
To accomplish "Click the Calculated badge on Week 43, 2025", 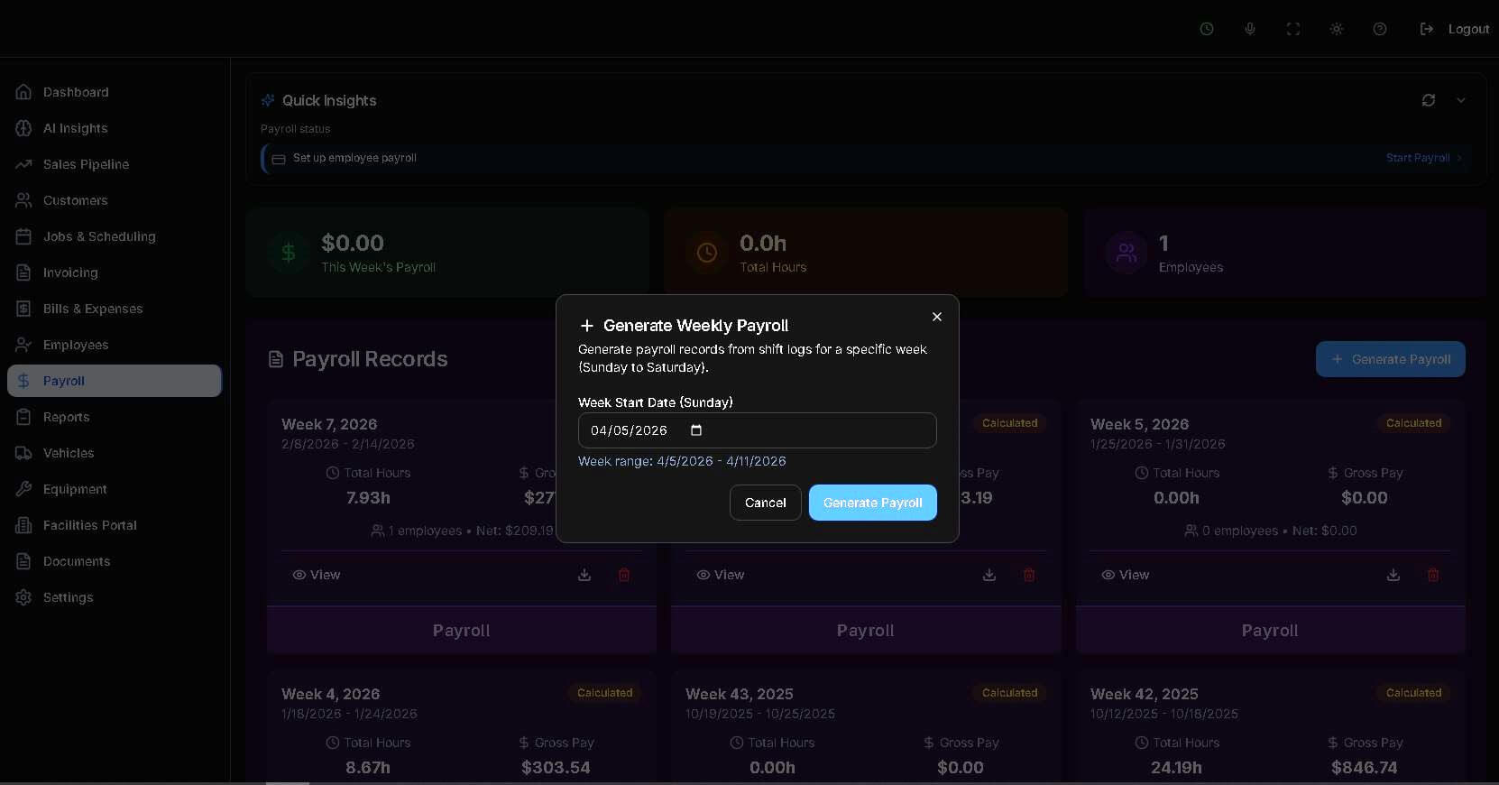I will tap(1009, 693).
